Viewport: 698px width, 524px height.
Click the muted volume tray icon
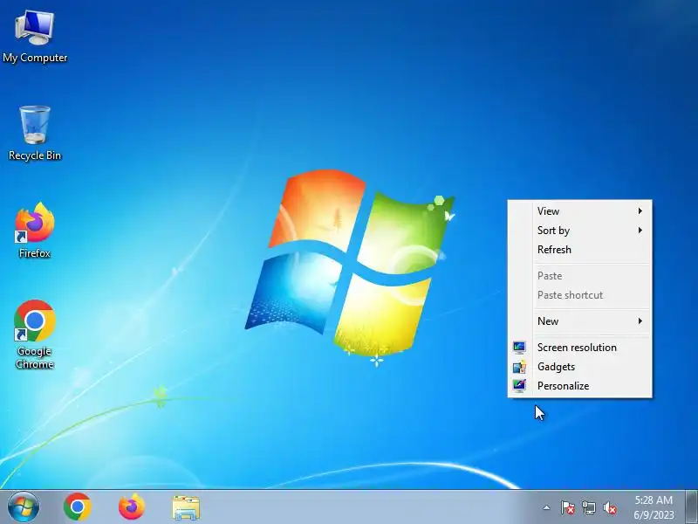(609, 507)
